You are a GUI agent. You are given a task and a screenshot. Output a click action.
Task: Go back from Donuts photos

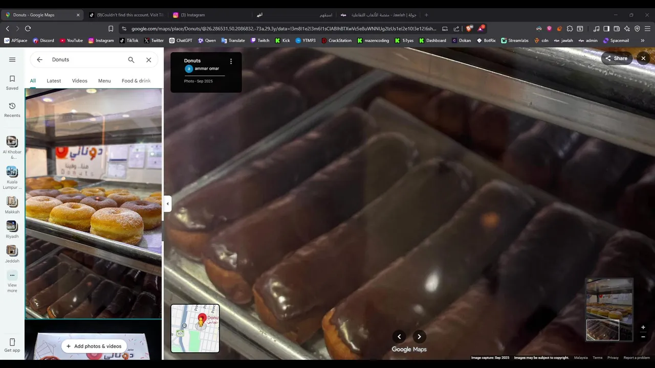(39, 60)
